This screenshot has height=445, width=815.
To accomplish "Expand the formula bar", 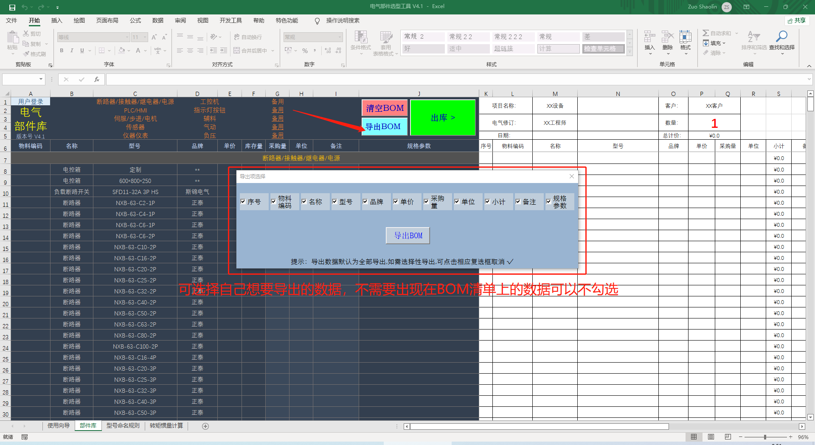I will coord(809,79).
